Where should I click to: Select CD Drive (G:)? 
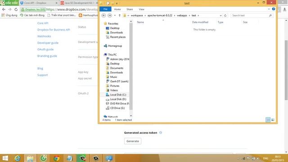(117, 108)
